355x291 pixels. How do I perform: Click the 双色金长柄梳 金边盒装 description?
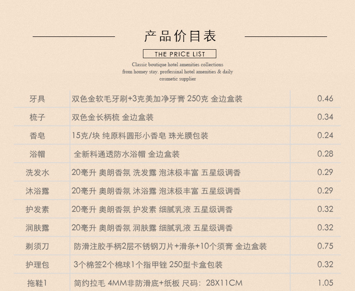coord(113,117)
